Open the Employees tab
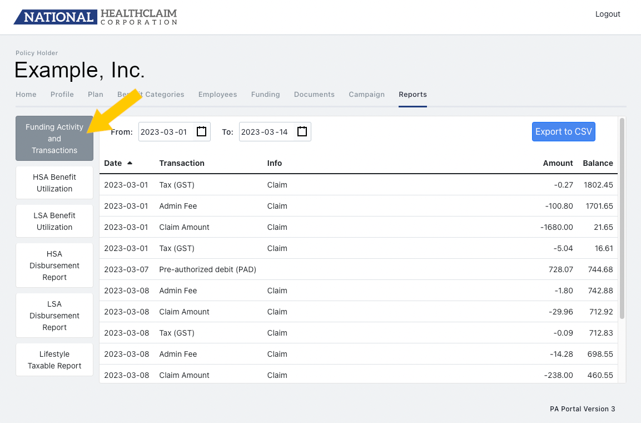The height and width of the screenshot is (423, 641). tap(217, 95)
